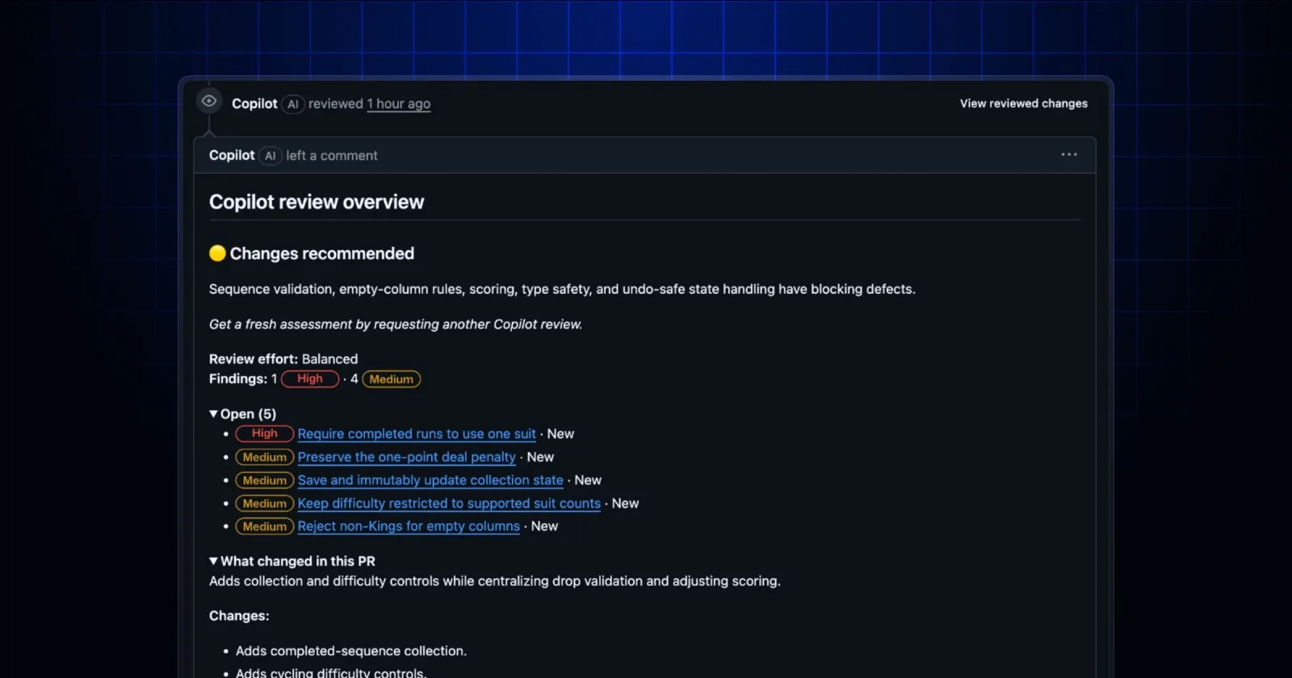The height and width of the screenshot is (678, 1292).
Task: Click the blocking defects summary sentence
Action: click(562, 289)
